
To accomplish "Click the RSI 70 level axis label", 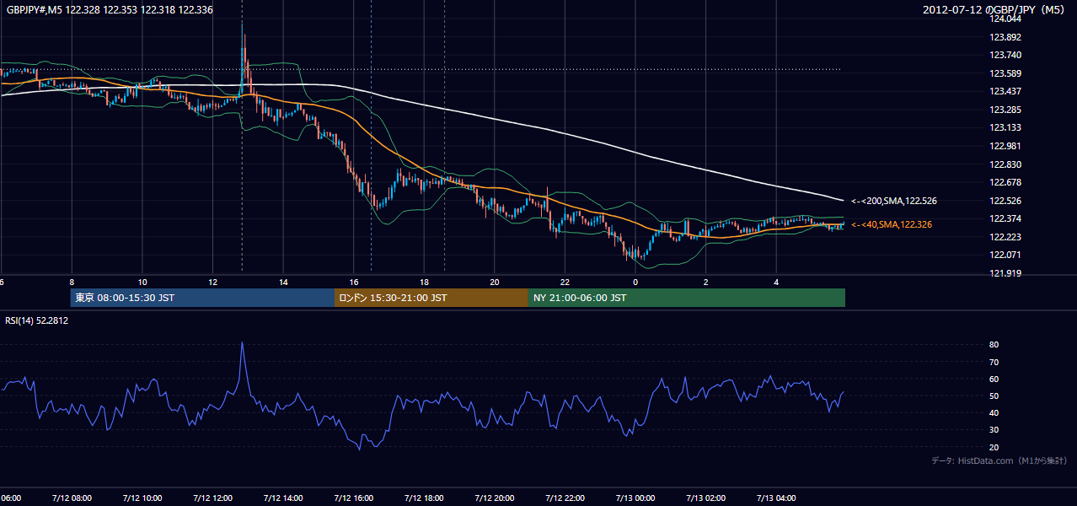I will click(994, 362).
